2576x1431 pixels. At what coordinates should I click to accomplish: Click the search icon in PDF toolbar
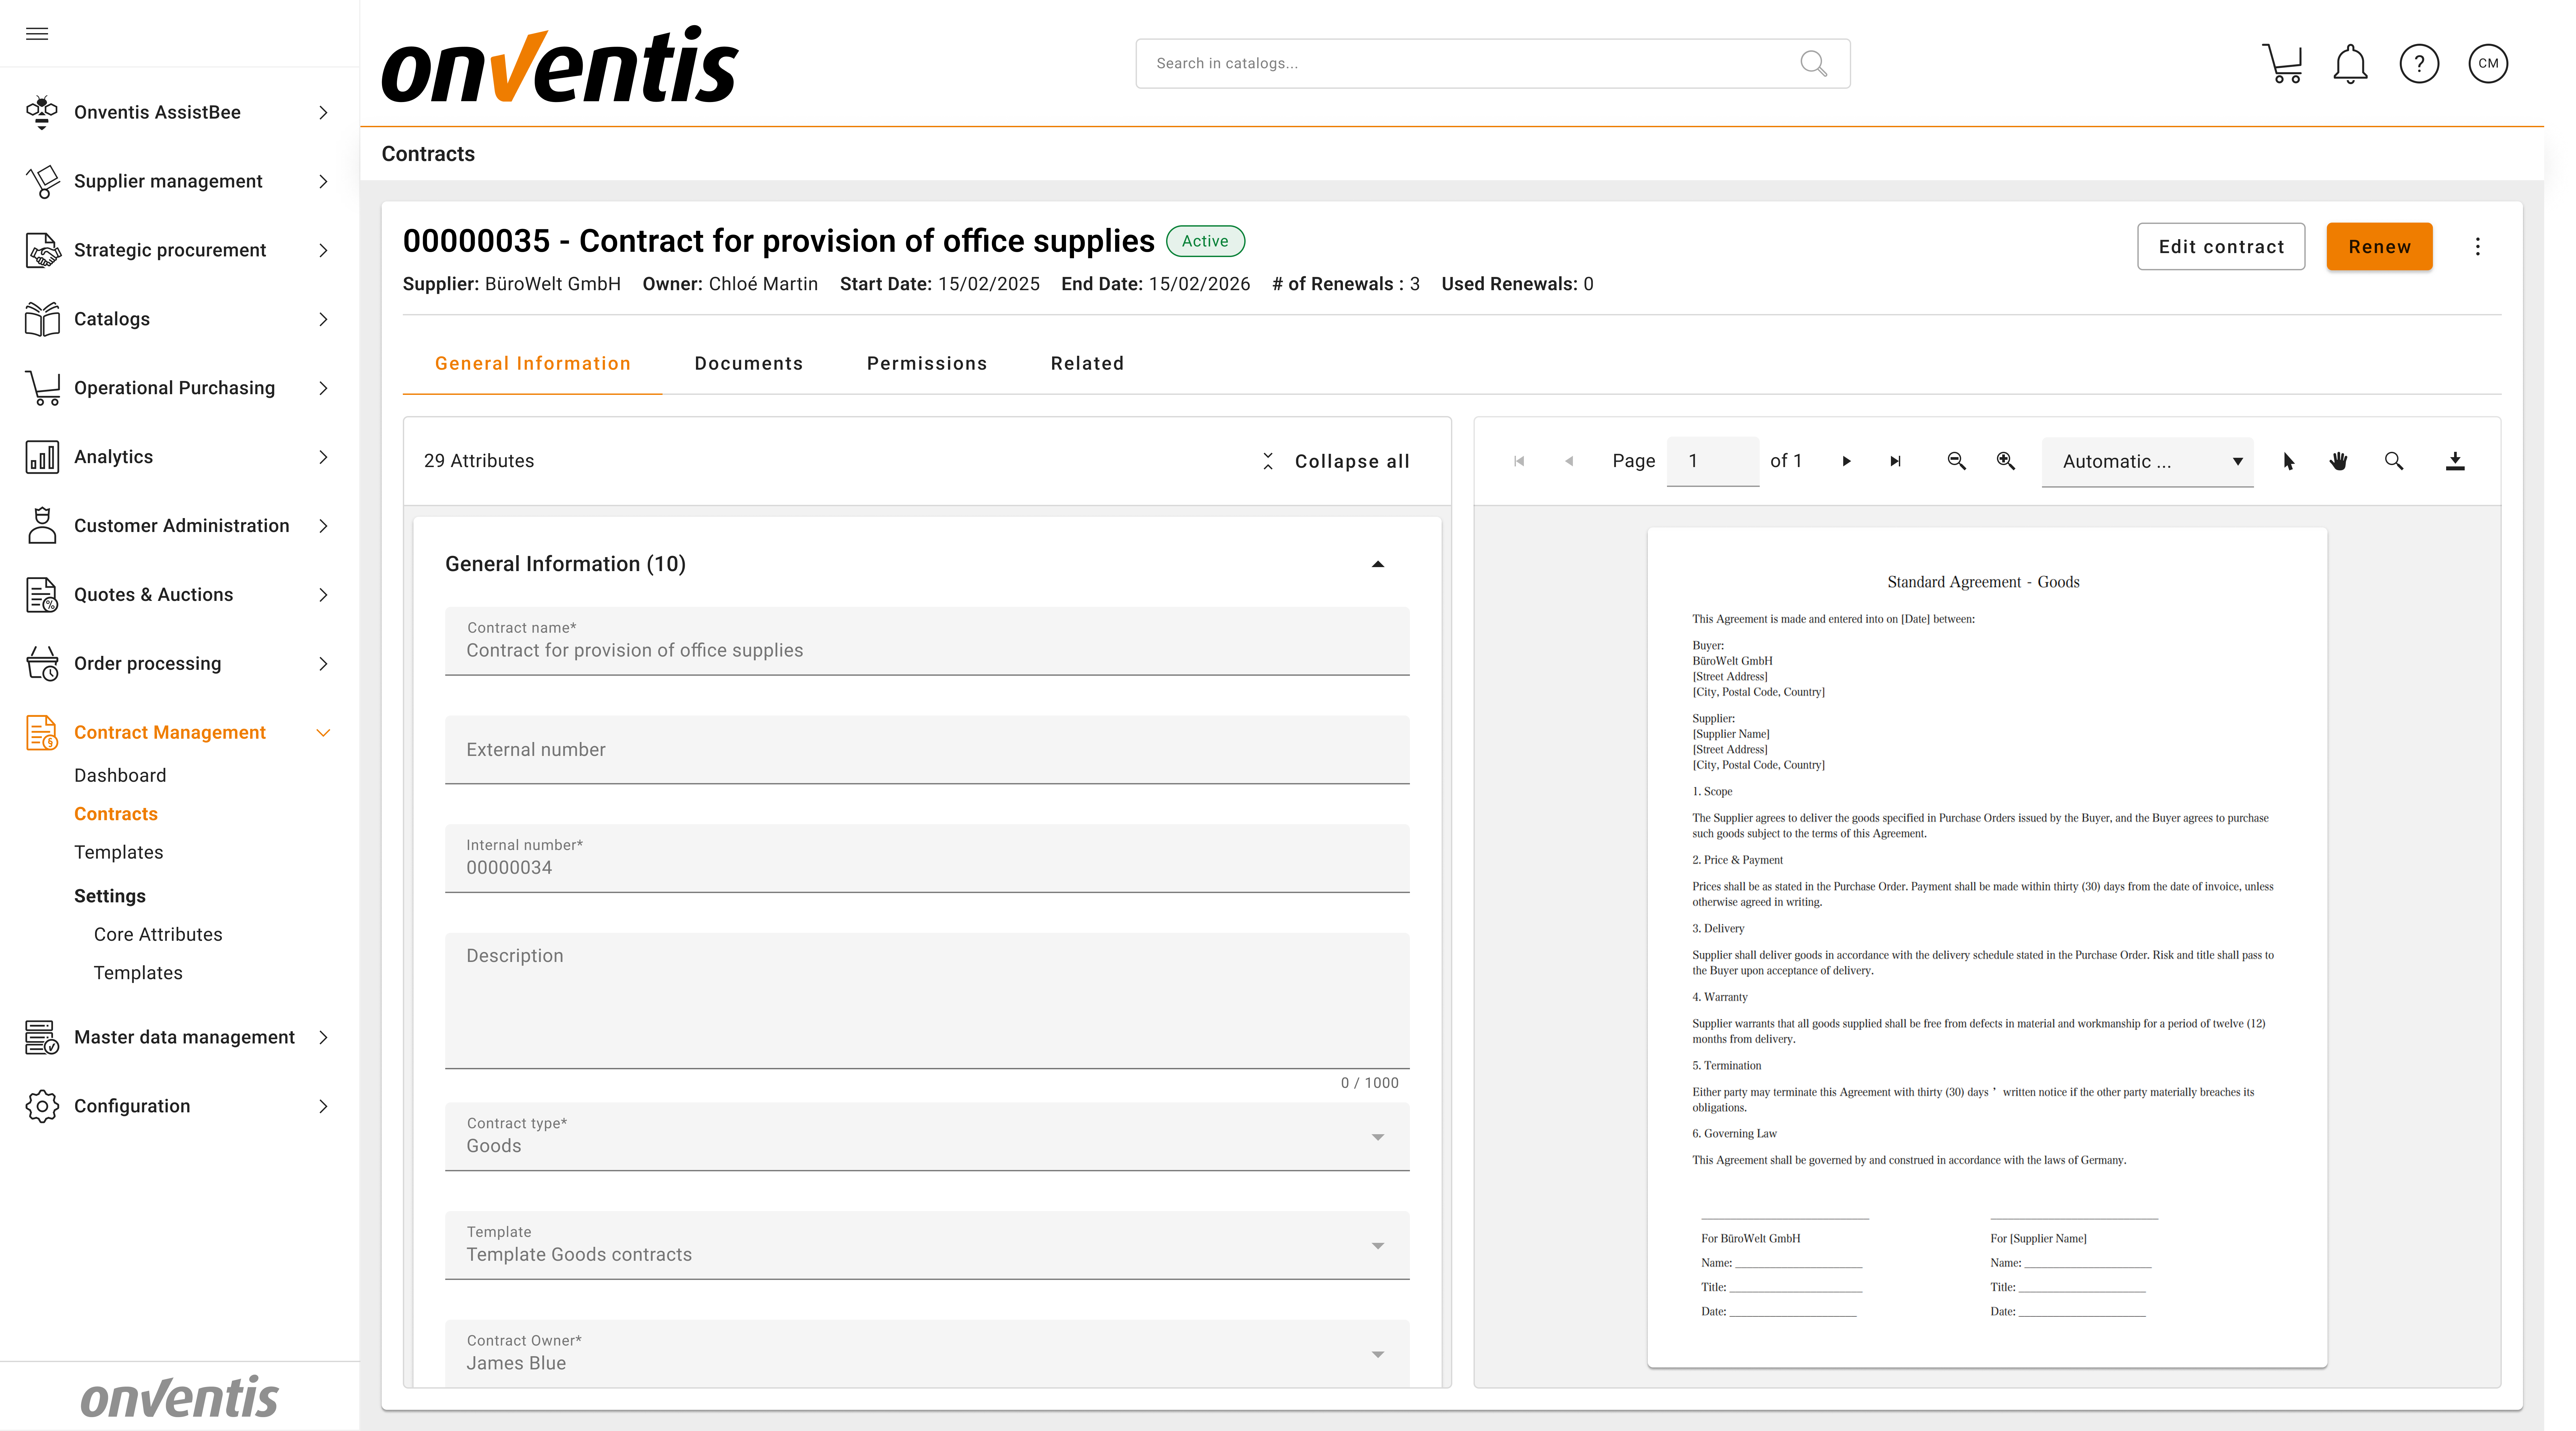(2394, 461)
